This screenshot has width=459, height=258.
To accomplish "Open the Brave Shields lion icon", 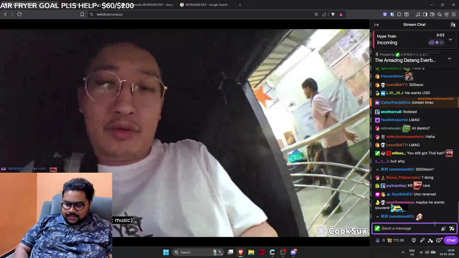I will click(x=333, y=14).
